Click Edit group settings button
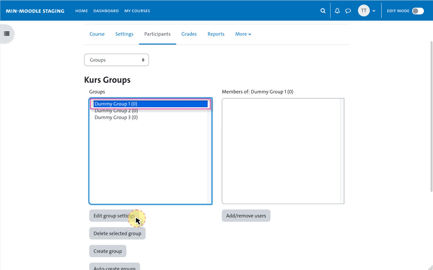The width and height of the screenshot is (433, 270). coord(114,216)
